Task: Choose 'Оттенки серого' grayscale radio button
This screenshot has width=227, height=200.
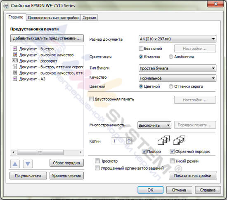Action: pyautogui.click(x=171, y=86)
